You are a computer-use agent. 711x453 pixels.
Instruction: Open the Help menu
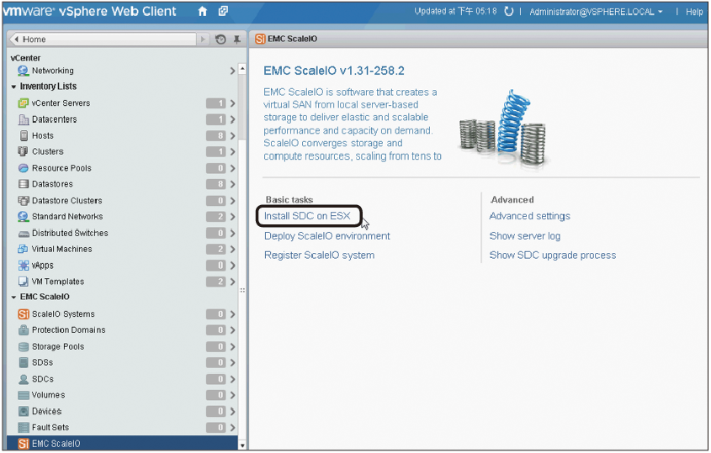694,12
